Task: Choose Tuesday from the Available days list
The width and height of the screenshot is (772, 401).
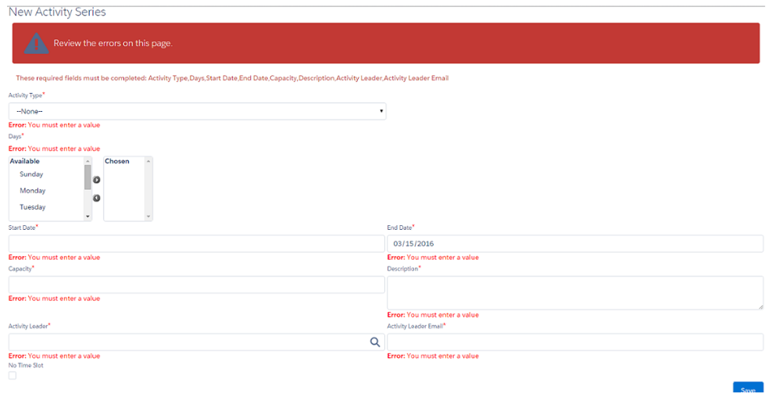Action: [33, 207]
